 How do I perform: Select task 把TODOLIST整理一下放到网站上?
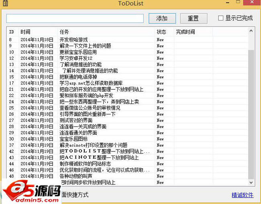tap(104, 151)
